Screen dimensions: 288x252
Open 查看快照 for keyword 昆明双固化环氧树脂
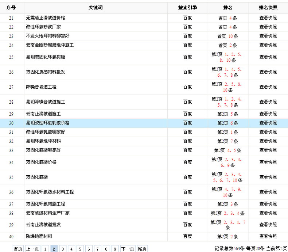tap(268, 57)
